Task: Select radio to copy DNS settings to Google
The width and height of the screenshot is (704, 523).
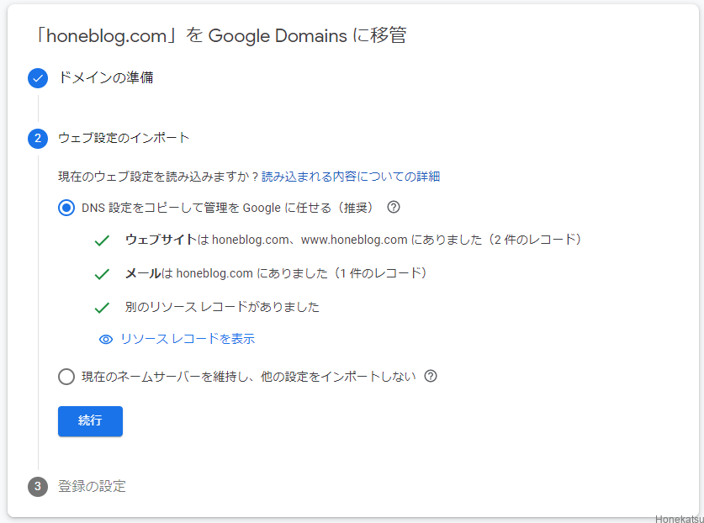Action: tap(66, 208)
